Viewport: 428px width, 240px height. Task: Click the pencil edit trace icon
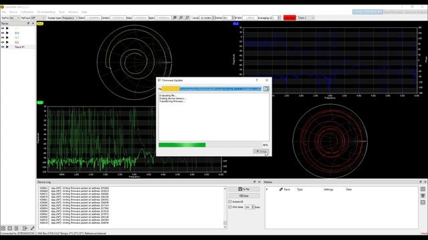click(x=33, y=228)
